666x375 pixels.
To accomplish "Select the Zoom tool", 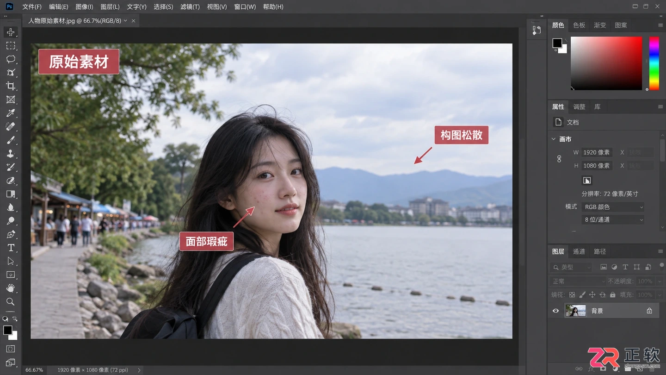I will coord(11,301).
